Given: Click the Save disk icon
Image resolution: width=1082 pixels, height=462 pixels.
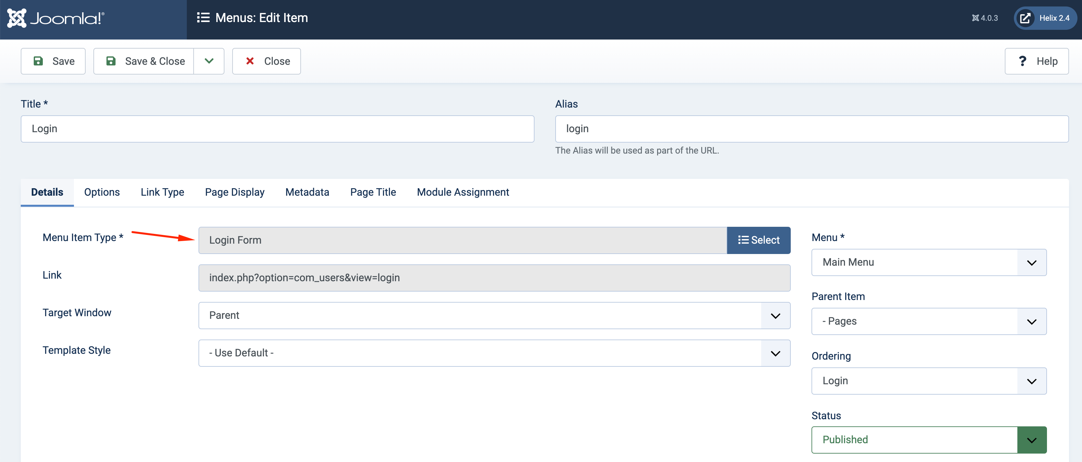Looking at the screenshot, I should point(39,61).
